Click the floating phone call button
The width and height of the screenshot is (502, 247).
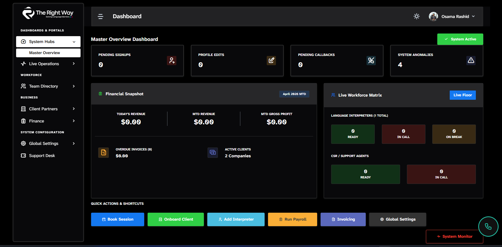coord(488,226)
